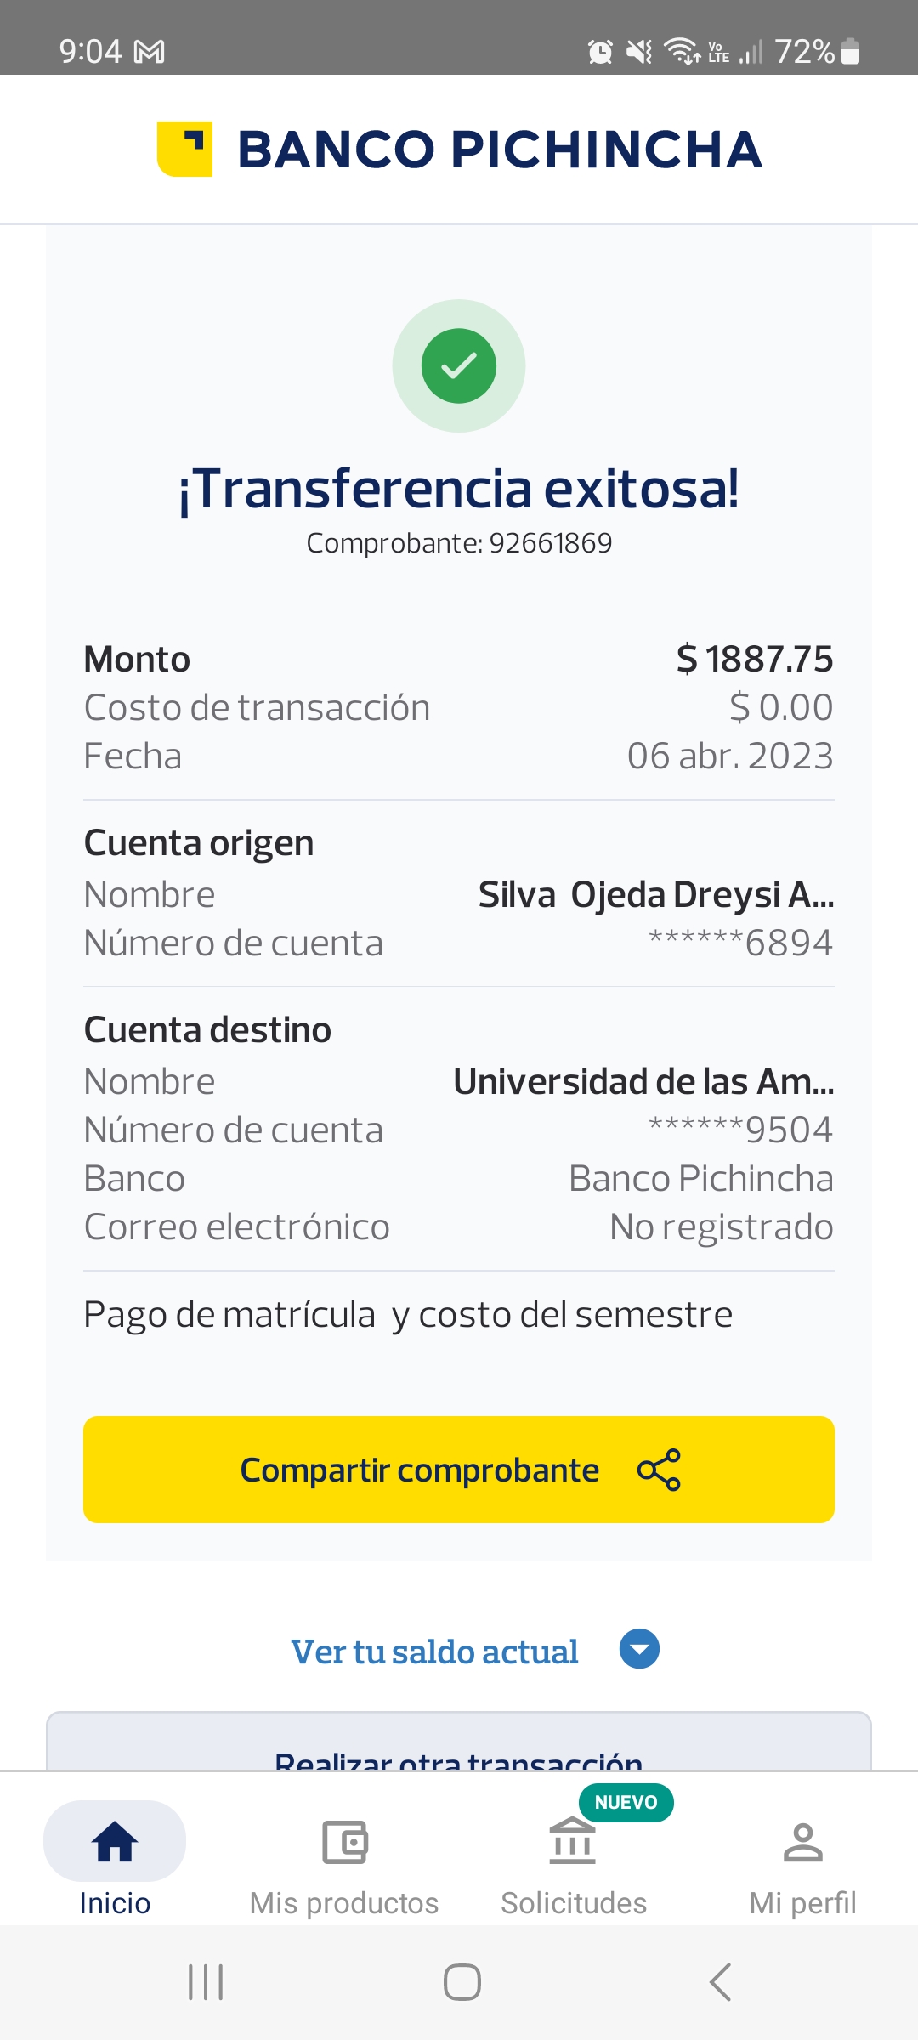Expand the blue saldo actual arrow
Viewport: 918px width, 2040px height.
(x=639, y=1649)
